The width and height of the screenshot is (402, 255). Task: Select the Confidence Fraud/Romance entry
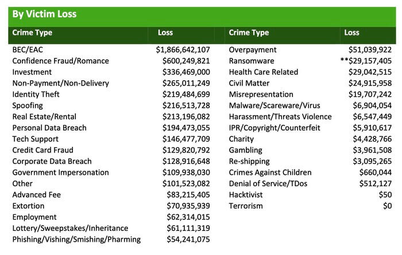60,61
